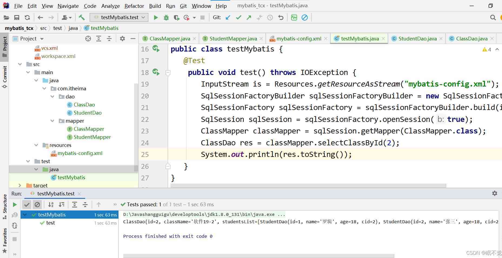
Task: Rollback changes with undo arrow icon
Action: [x=281, y=18]
